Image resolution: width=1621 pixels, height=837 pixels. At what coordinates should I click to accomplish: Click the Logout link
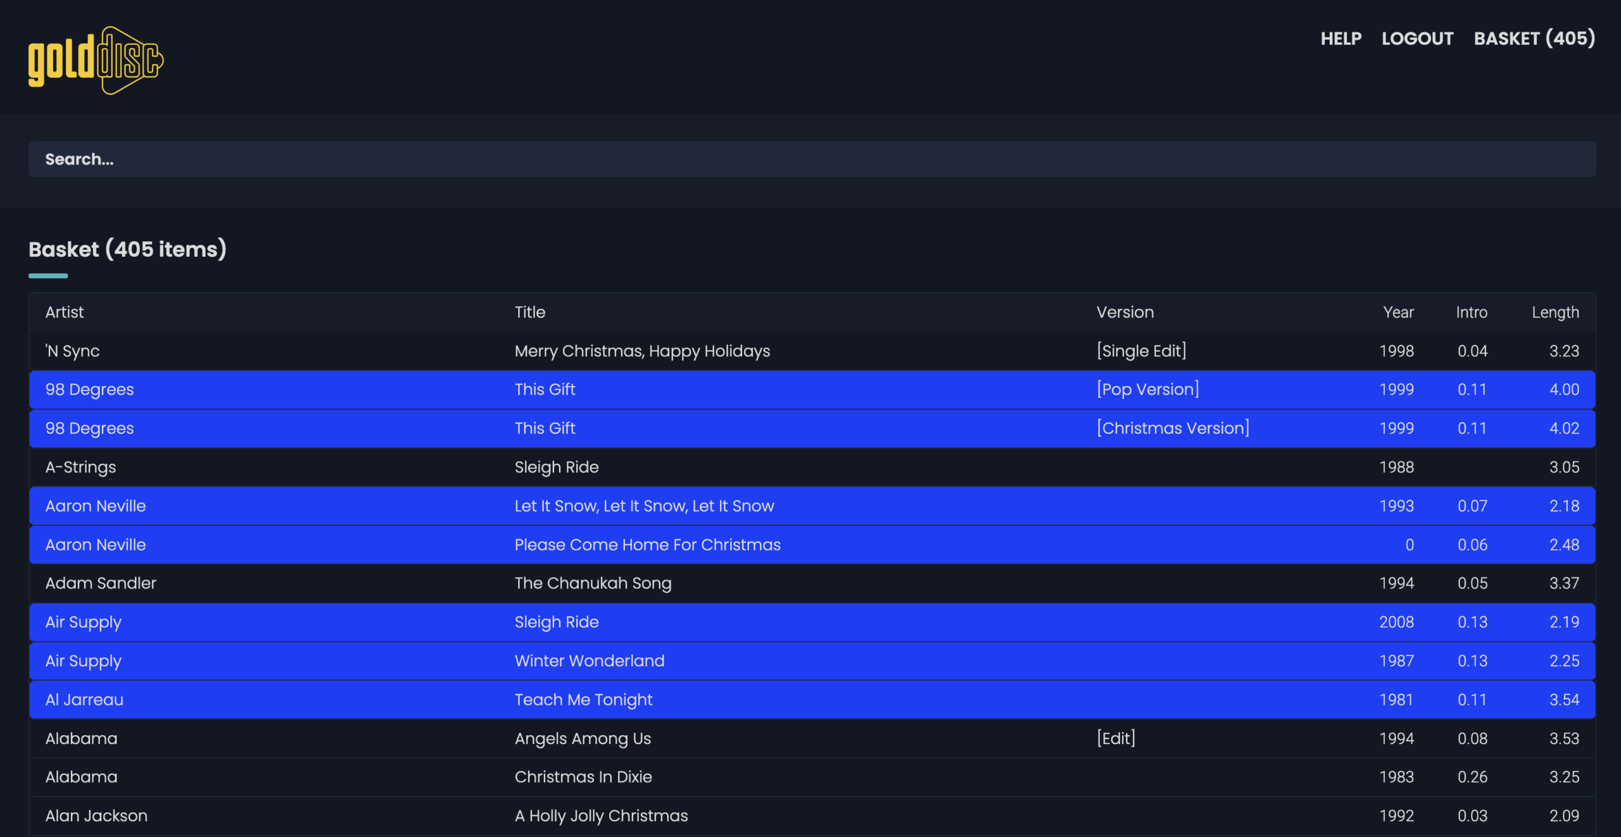1417,39
